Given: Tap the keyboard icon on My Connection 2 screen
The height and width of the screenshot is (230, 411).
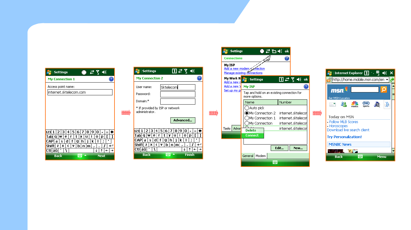Looking at the screenshot, I should click(x=168, y=155).
